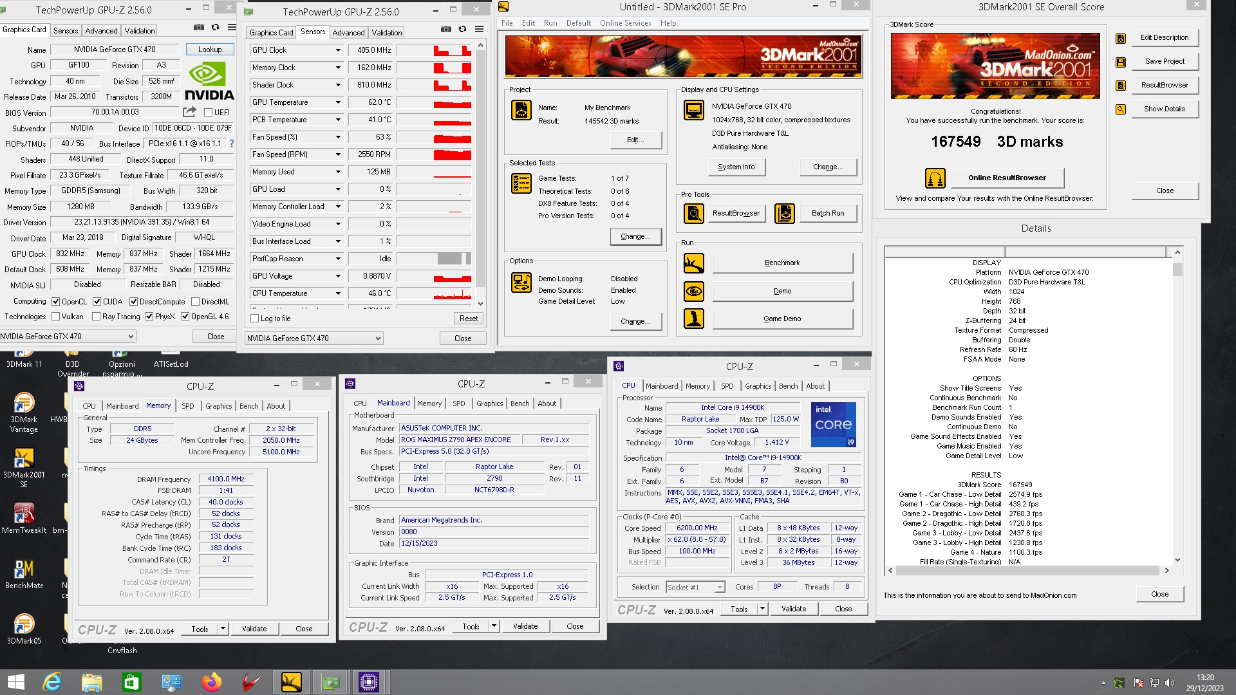
Task: Open Internet Explorer from the taskbar
Action: point(52,682)
